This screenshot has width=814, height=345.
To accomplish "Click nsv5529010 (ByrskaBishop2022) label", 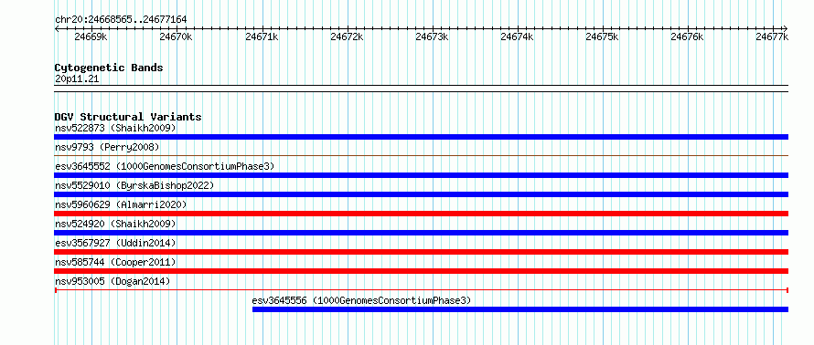I will 134,185.
